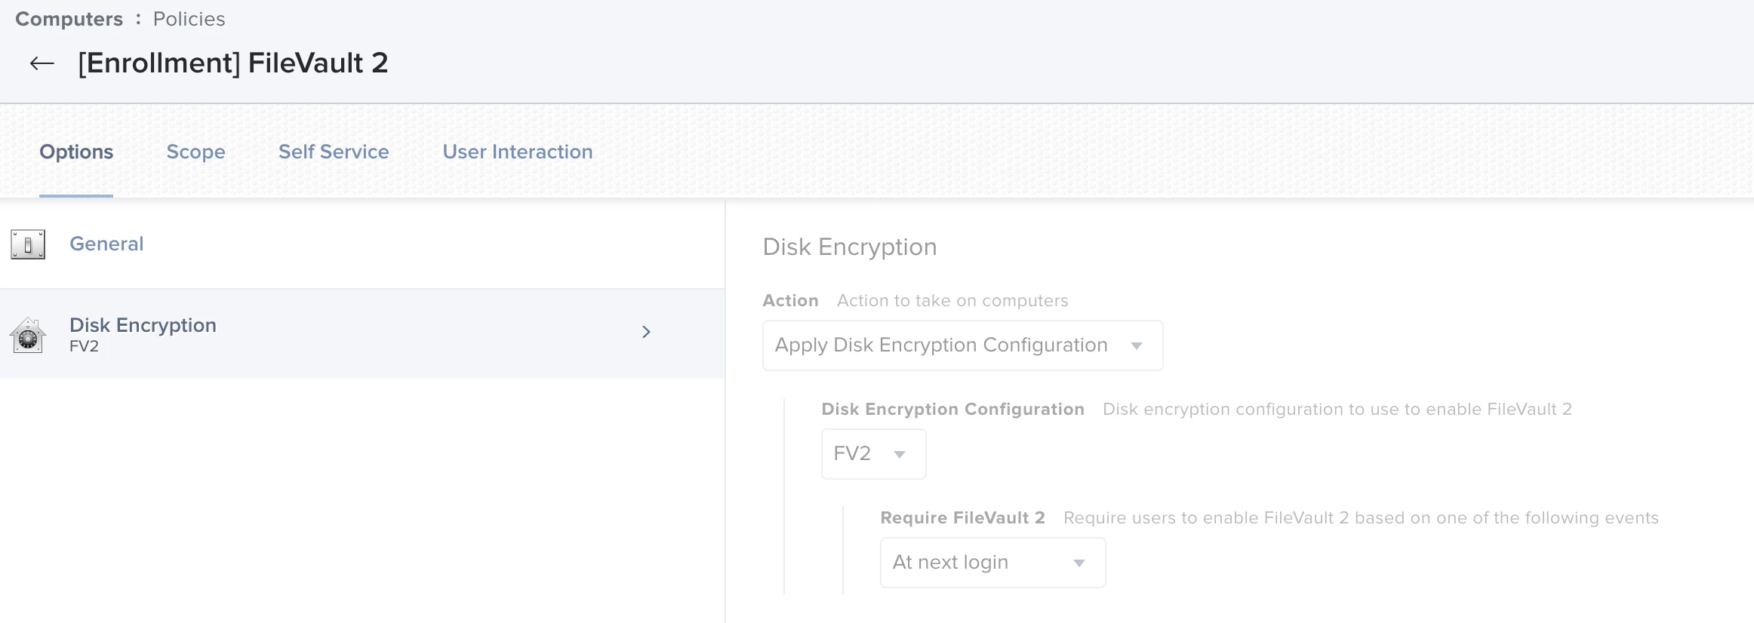Select the Disk Encryption payload label

[x=143, y=325]
